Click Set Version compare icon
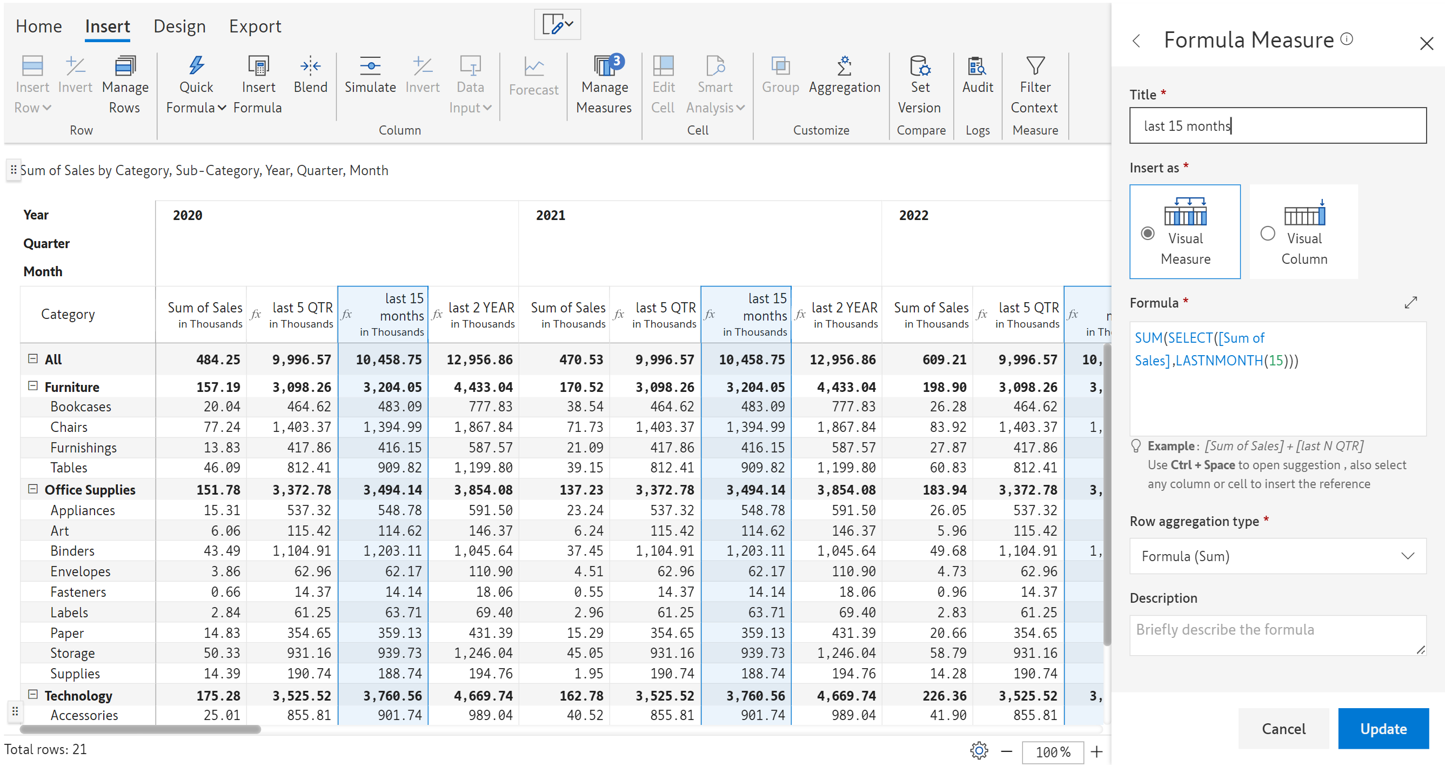Screen dimensions: 1445x766 tap(919, 66)
